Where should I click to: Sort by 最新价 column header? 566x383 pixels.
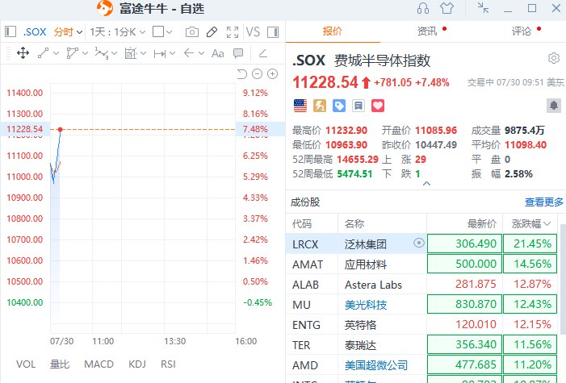[x=482, y=224]
